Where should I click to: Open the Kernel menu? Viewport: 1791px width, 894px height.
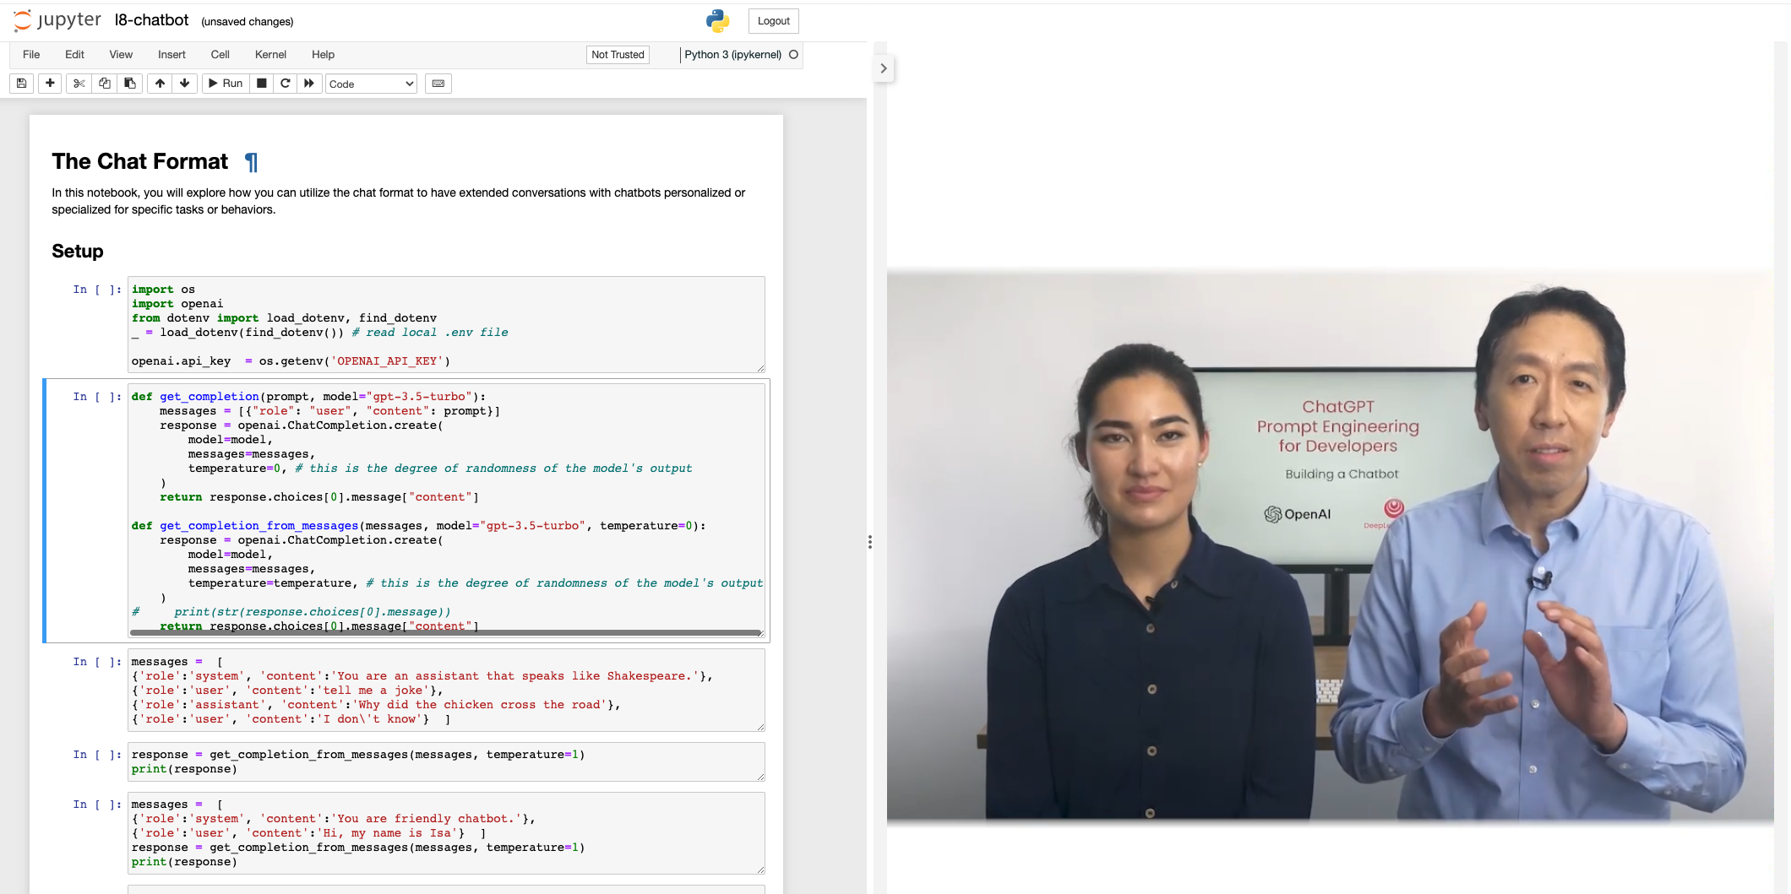(x=270, y=55)
